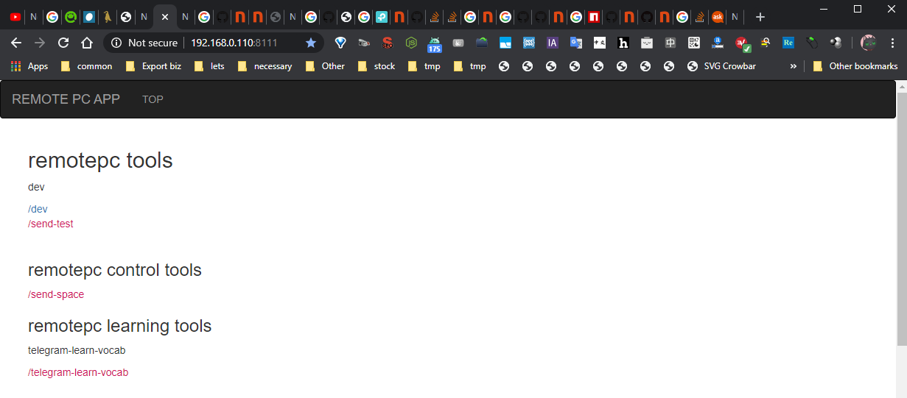
Task: Open the Export biz bookmark folder
Action: click(x=153, y=66)
